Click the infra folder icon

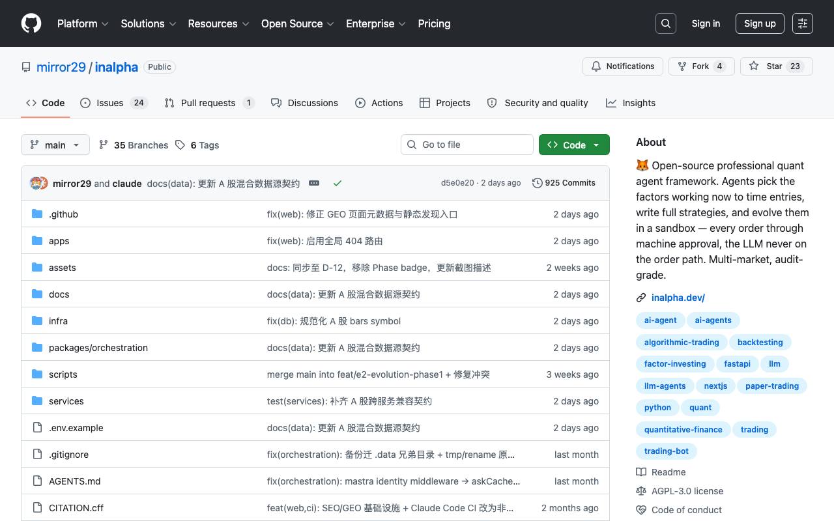tap(37, 321)
